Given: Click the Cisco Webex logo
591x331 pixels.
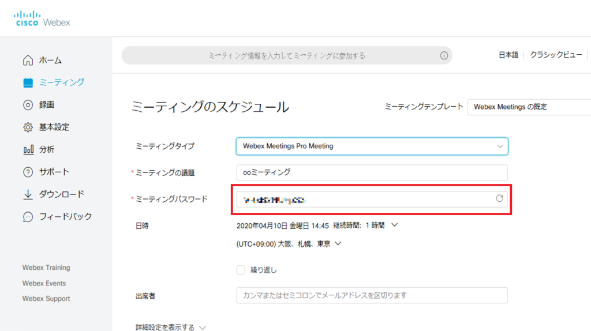Looking at the screenshot, I should point(42,19).
